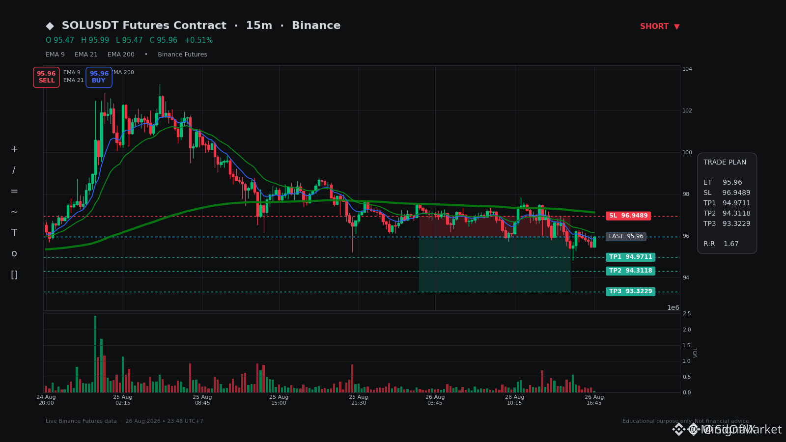Screen dimensions: 786x442
Task: Select the TP1 94.9711 chart price tag
Action: point(630,257)
